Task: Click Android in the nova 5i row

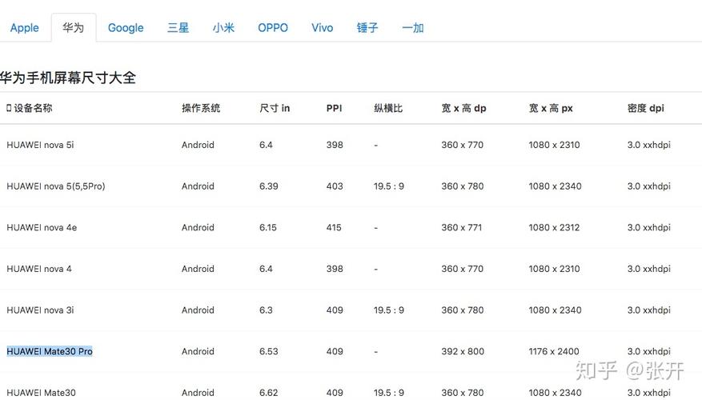Action: tap(198, 145)
